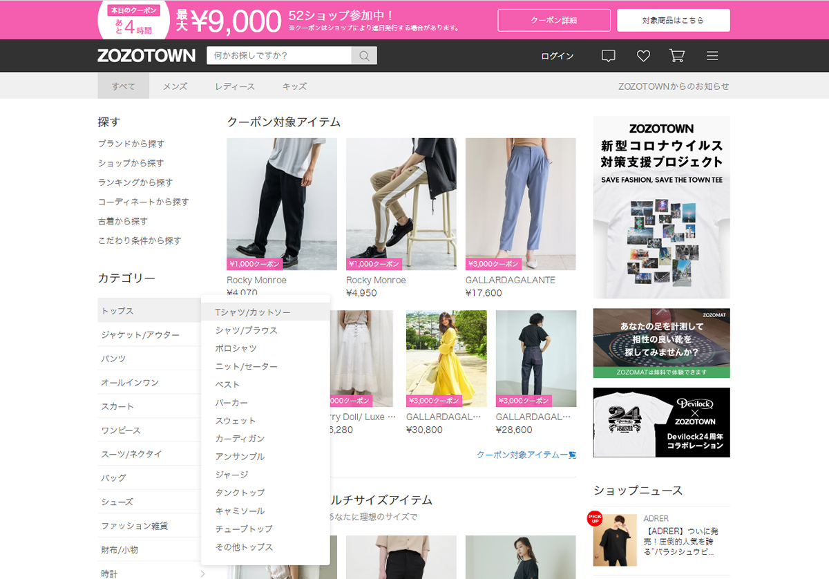
Task: Open favorites heart icon
Action: tap(643, 56)
